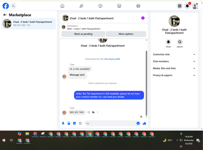
Task: Open Task View on the taskbar
Action: tap(11, 140)
